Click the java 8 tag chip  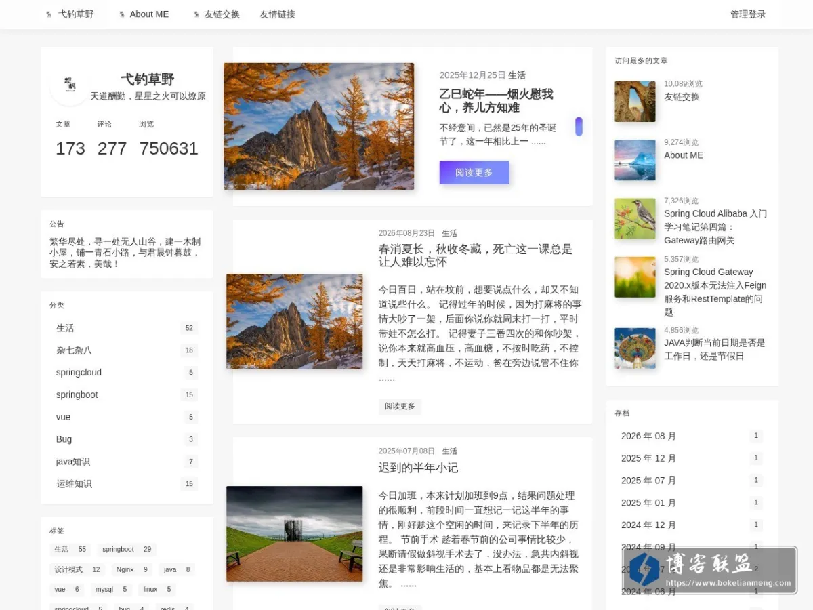tap(177, 570)
